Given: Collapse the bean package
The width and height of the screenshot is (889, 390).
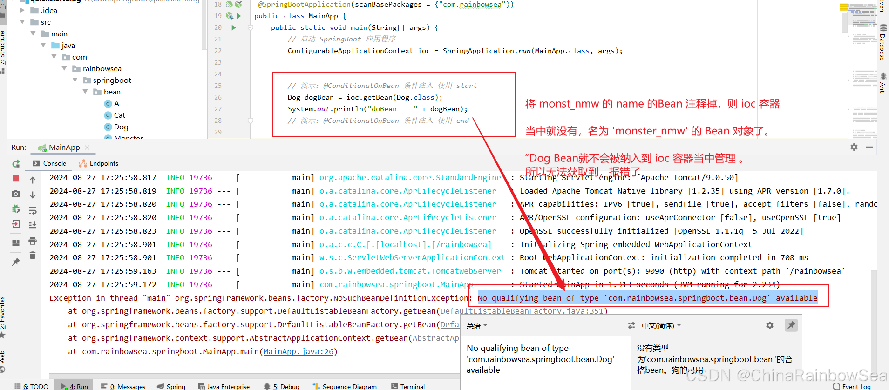Looking at the screenshot, I should click(x=85, y=92).
